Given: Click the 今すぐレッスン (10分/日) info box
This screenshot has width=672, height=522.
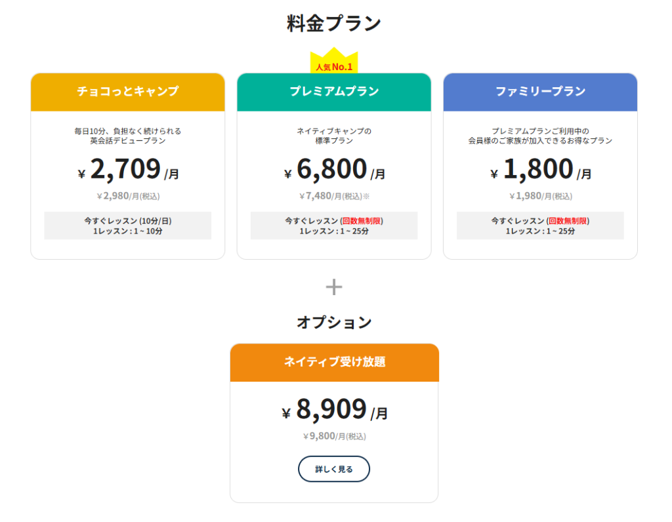Looking at the screenshot, I should 128,226.
